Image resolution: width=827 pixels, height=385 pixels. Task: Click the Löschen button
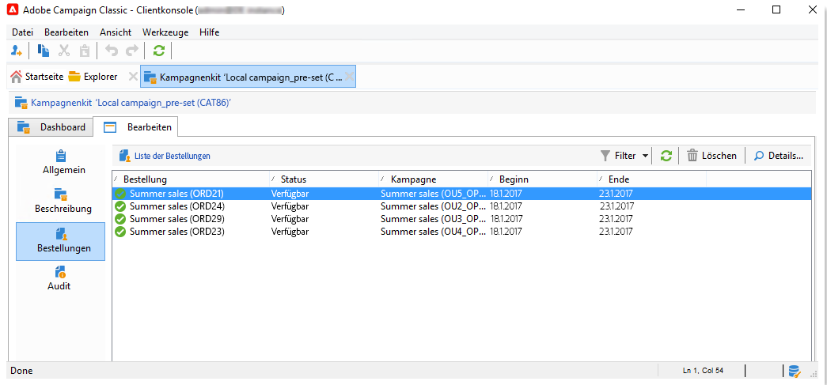pos(712,156)
